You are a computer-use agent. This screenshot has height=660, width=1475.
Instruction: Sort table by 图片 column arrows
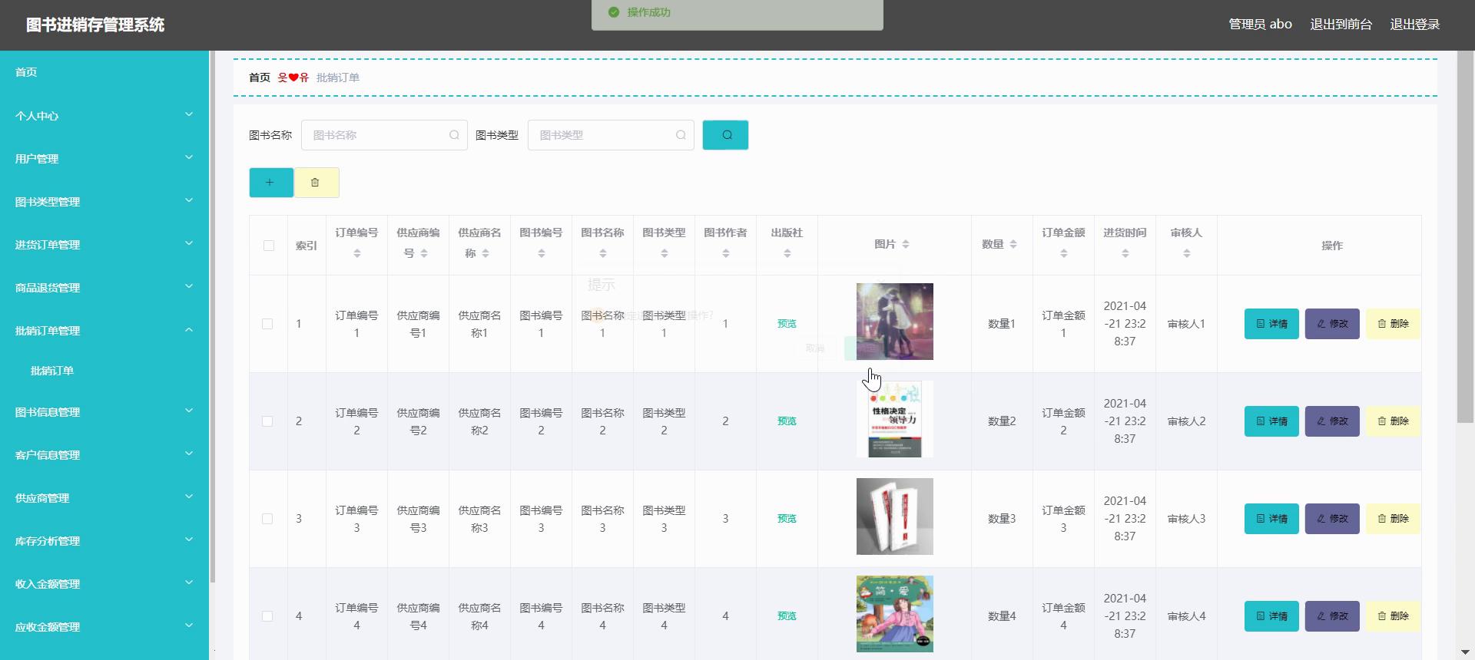point(906,244)
